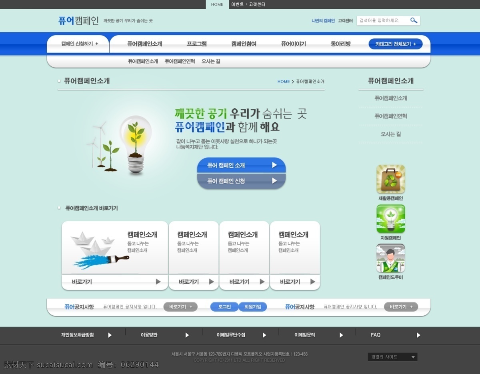The width and height of the screenshot is (480, 374).
Task: Select 퓨어캠페인연혁 submenu item
Action: 180,61
